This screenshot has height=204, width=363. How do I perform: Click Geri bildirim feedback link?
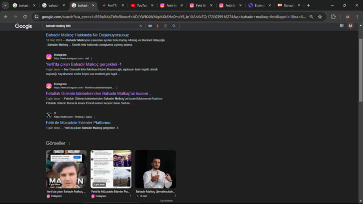pyautogui.click(x=166, y=201)
